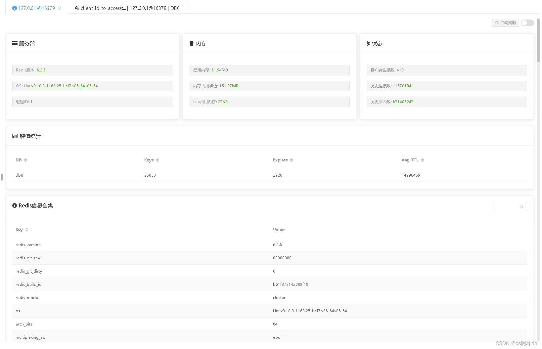Sort key statistics by Expires column
Image resolution: width=542 pixels, height=349 pixels.
[292, 160]
